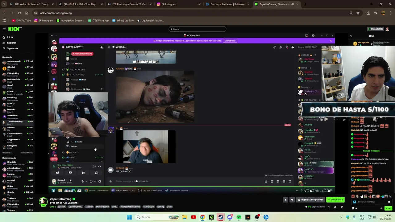
Task: Open the emote picker in chat
Action: point(389,202)
